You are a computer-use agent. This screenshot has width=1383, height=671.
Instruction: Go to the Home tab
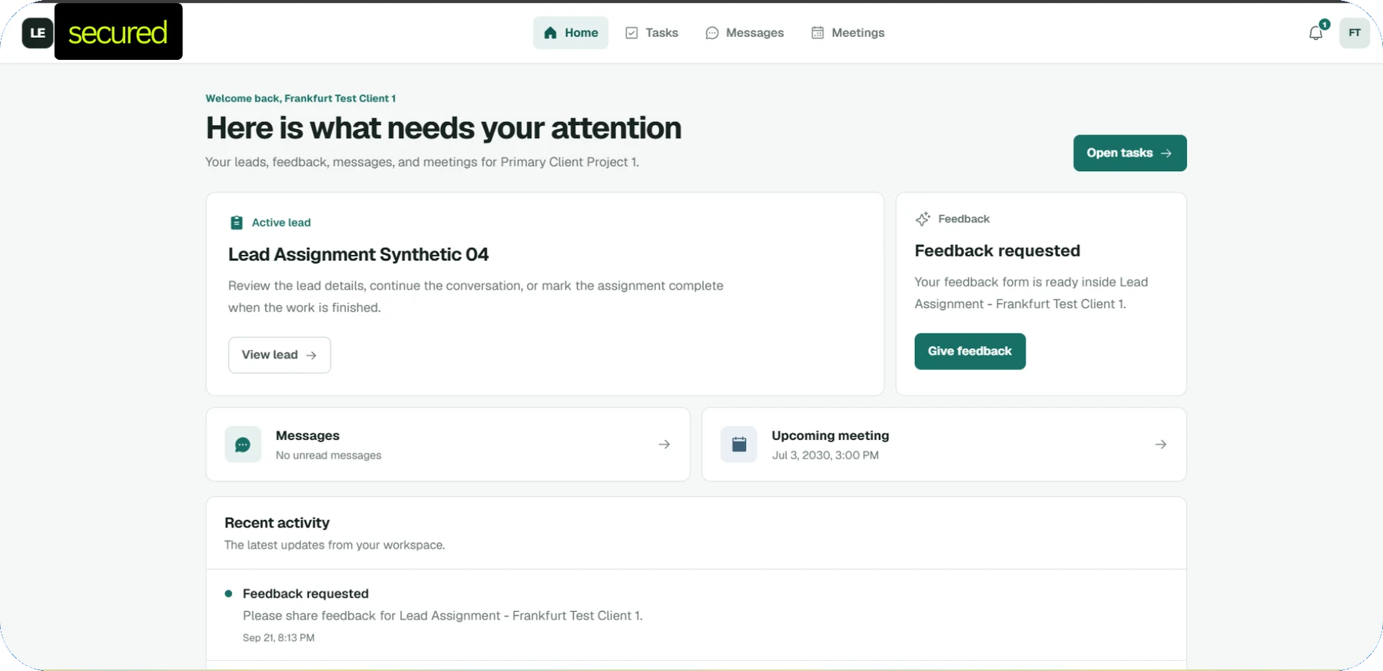click(x=571, y=33)
